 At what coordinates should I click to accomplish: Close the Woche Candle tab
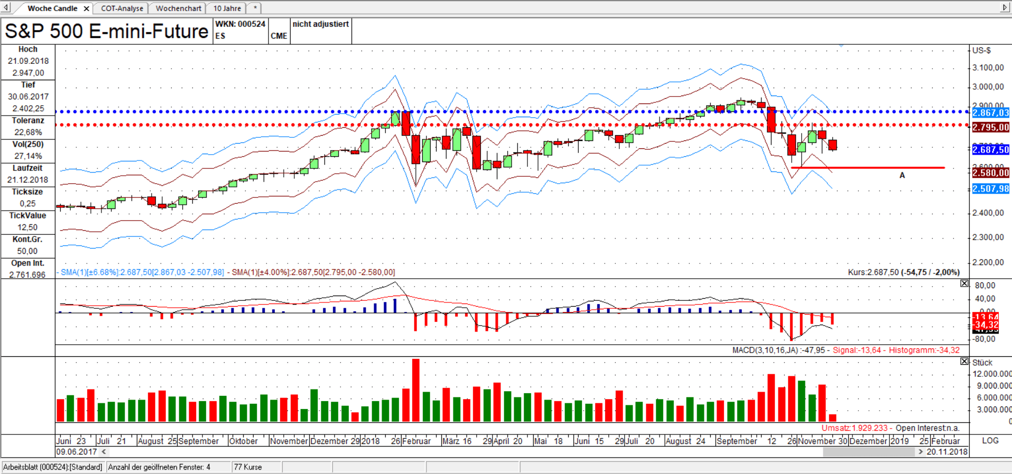86,8
